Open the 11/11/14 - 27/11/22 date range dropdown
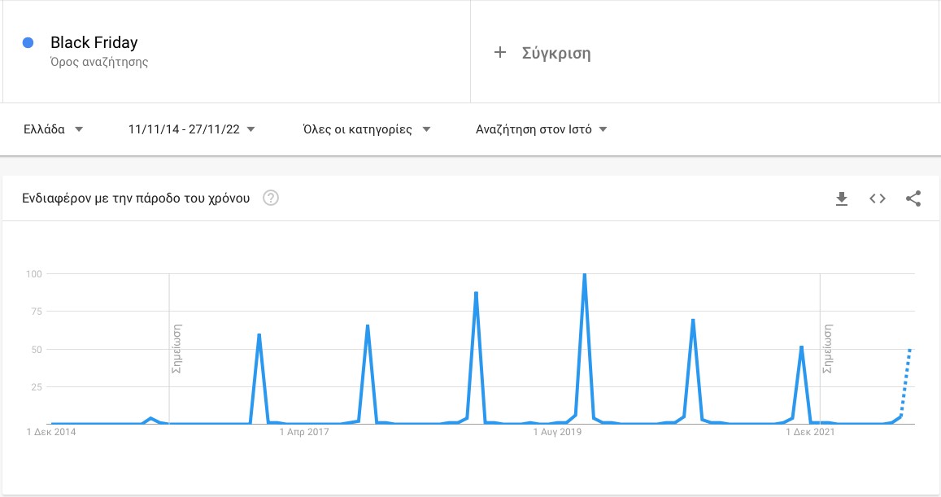This screenshot has height=497, width=941. 191,129
